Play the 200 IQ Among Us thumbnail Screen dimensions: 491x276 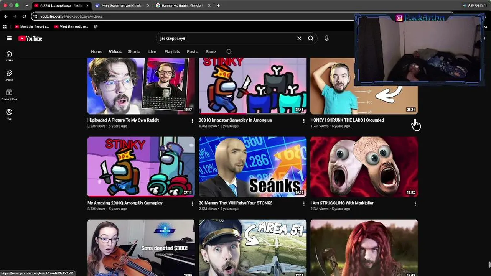[141, 167]
